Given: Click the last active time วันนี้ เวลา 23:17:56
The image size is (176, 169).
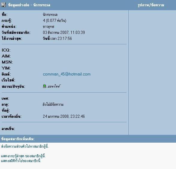Looking at the screenshot, I should 57,38.
